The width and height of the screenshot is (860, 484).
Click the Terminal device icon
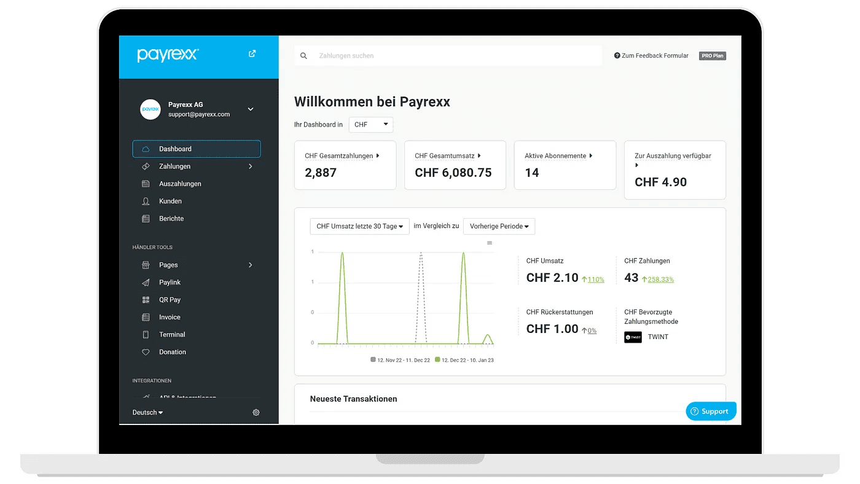click(146, 335)
